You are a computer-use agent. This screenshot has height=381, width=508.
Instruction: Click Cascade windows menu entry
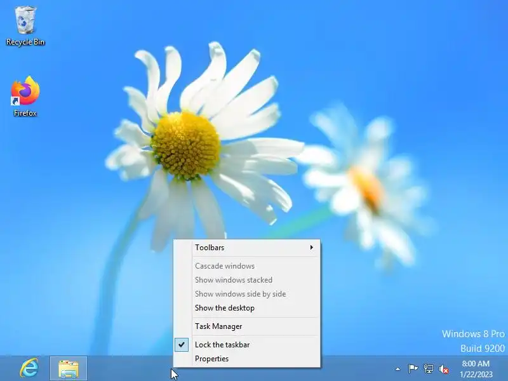tap(247, 266)
